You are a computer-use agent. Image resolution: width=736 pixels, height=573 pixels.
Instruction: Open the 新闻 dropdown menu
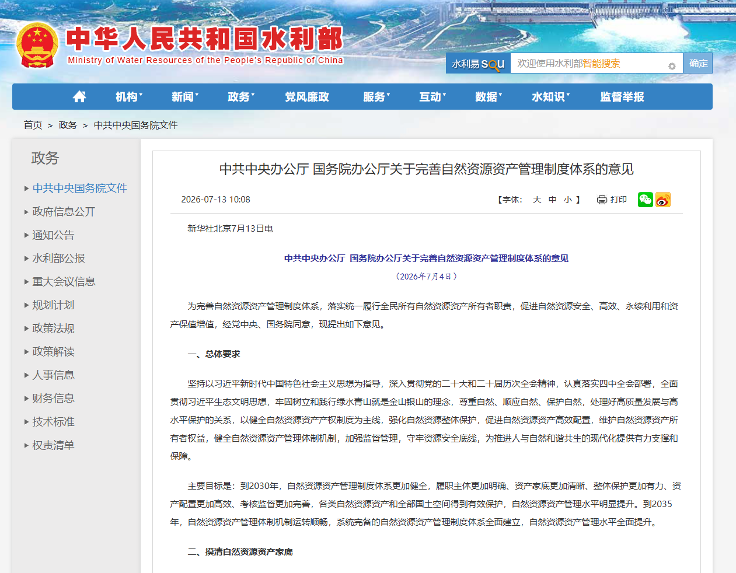point(185,97)
